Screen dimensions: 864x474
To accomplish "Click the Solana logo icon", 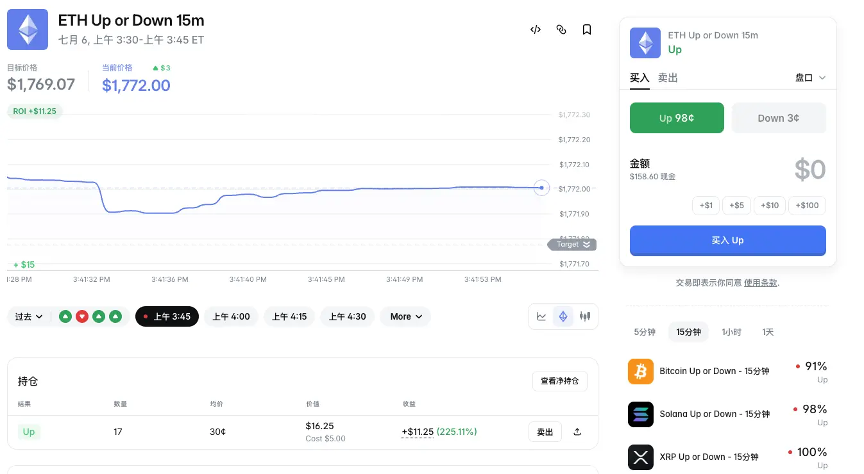I will point(641,414).
